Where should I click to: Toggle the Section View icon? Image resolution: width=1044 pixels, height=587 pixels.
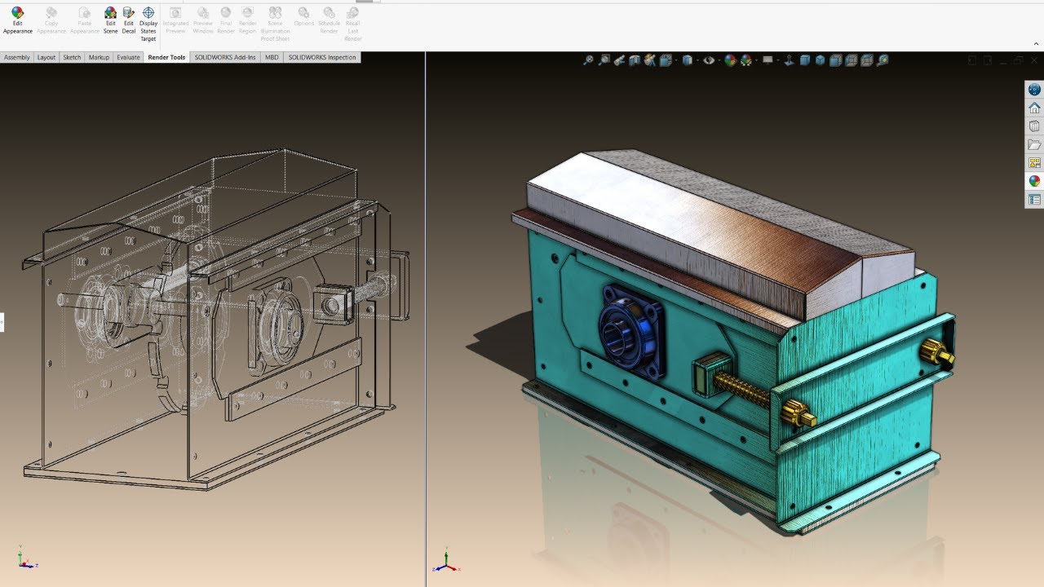(x=635, y=60)
